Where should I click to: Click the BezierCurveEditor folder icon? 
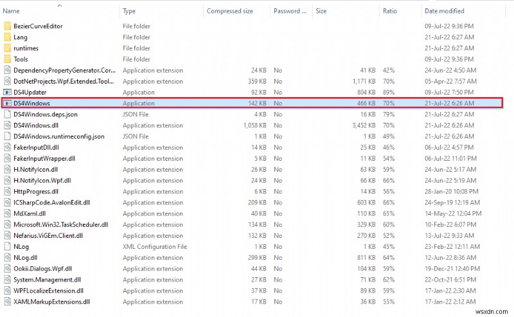coord(7,26)
